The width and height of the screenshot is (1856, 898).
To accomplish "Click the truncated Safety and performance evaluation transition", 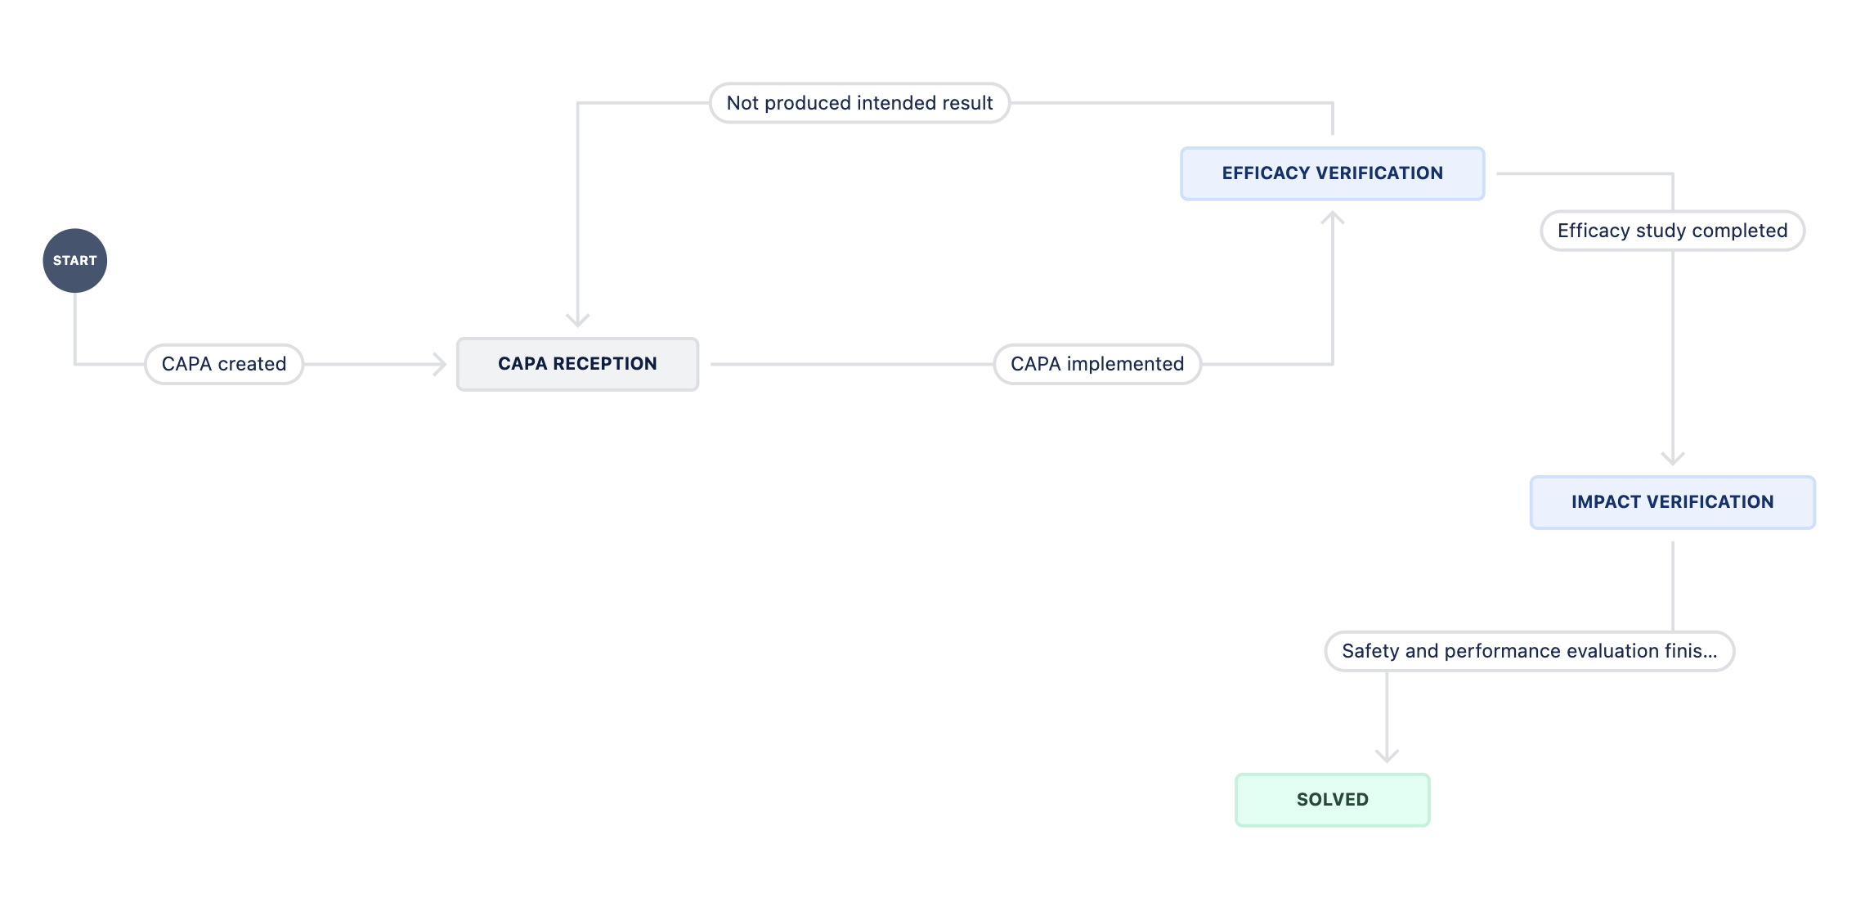I will coord(1529,651).
